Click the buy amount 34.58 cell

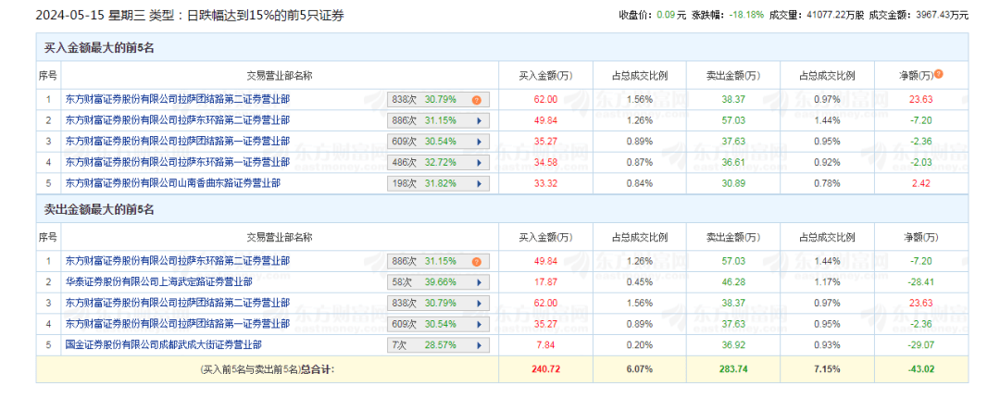tap(546, 163)
